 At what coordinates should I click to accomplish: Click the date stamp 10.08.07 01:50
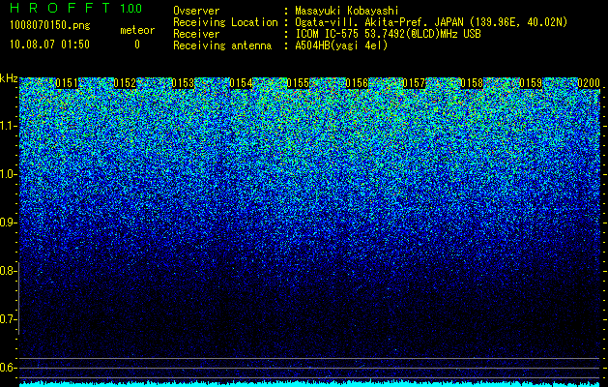49,45
